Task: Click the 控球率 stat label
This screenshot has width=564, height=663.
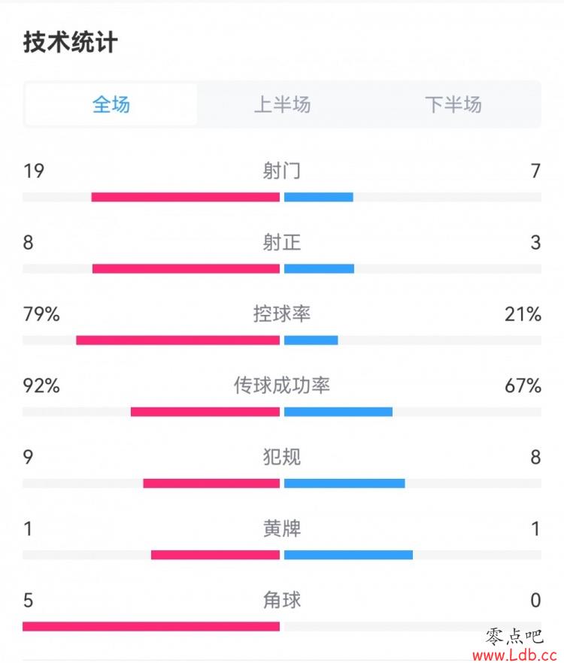Action: point(282,313)
